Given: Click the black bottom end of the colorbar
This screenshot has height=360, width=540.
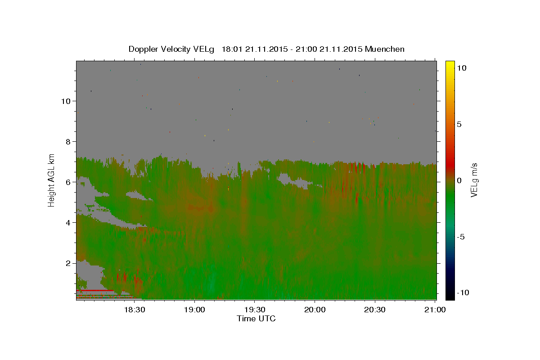Looking at the screenshot, I should pyautogui.click(x=450, y=295).
